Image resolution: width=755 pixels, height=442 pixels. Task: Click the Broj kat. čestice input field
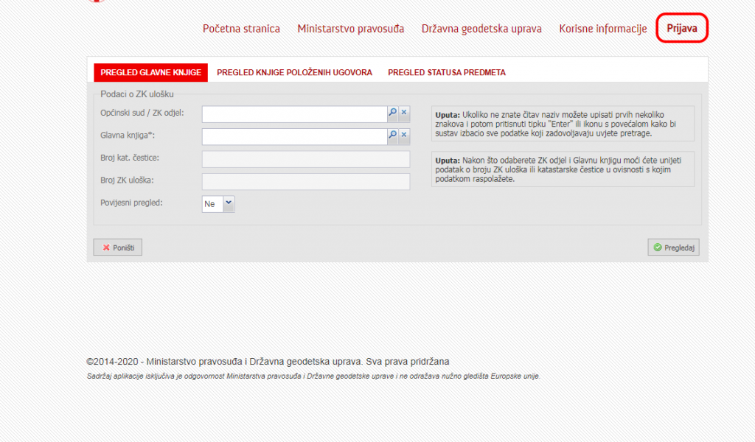click(x=306, y=159)
